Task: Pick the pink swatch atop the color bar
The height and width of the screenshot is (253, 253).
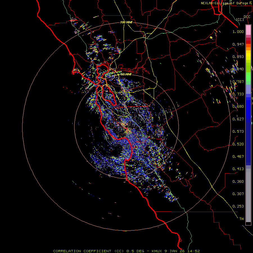Action: point(248,30)
